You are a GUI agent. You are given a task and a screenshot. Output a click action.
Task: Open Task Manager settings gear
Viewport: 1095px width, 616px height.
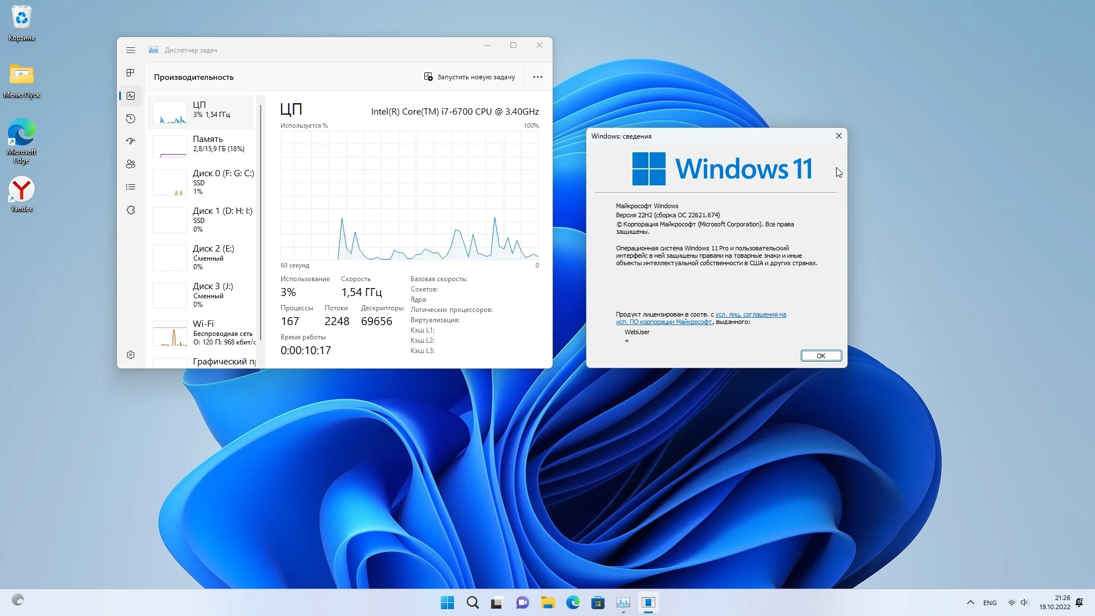point(131,355)
